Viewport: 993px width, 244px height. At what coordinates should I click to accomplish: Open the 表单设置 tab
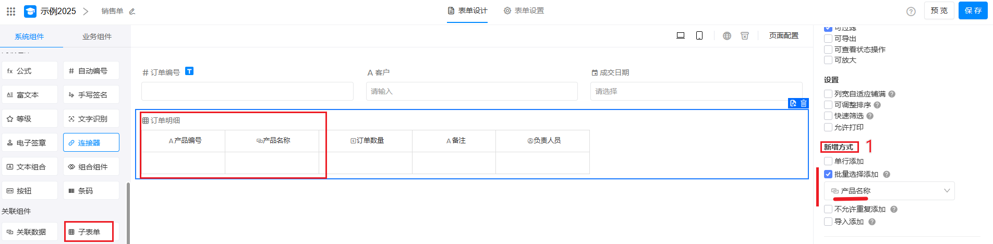pyautogui.click(x=524, y=10)
